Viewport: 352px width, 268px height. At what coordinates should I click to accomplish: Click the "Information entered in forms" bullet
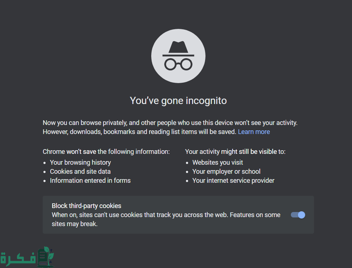(90, 181)
